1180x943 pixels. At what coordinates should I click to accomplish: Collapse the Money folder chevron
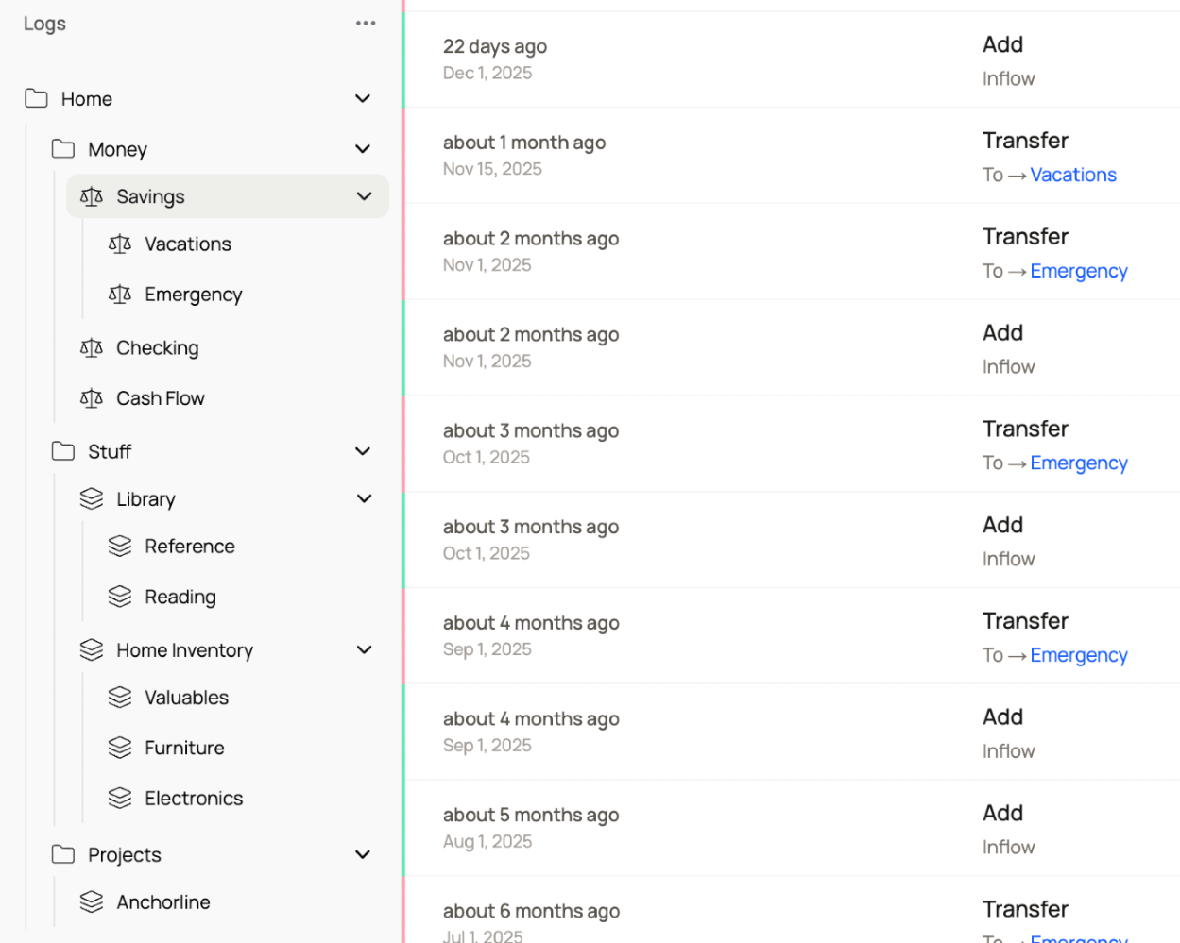tap(363, 149)
